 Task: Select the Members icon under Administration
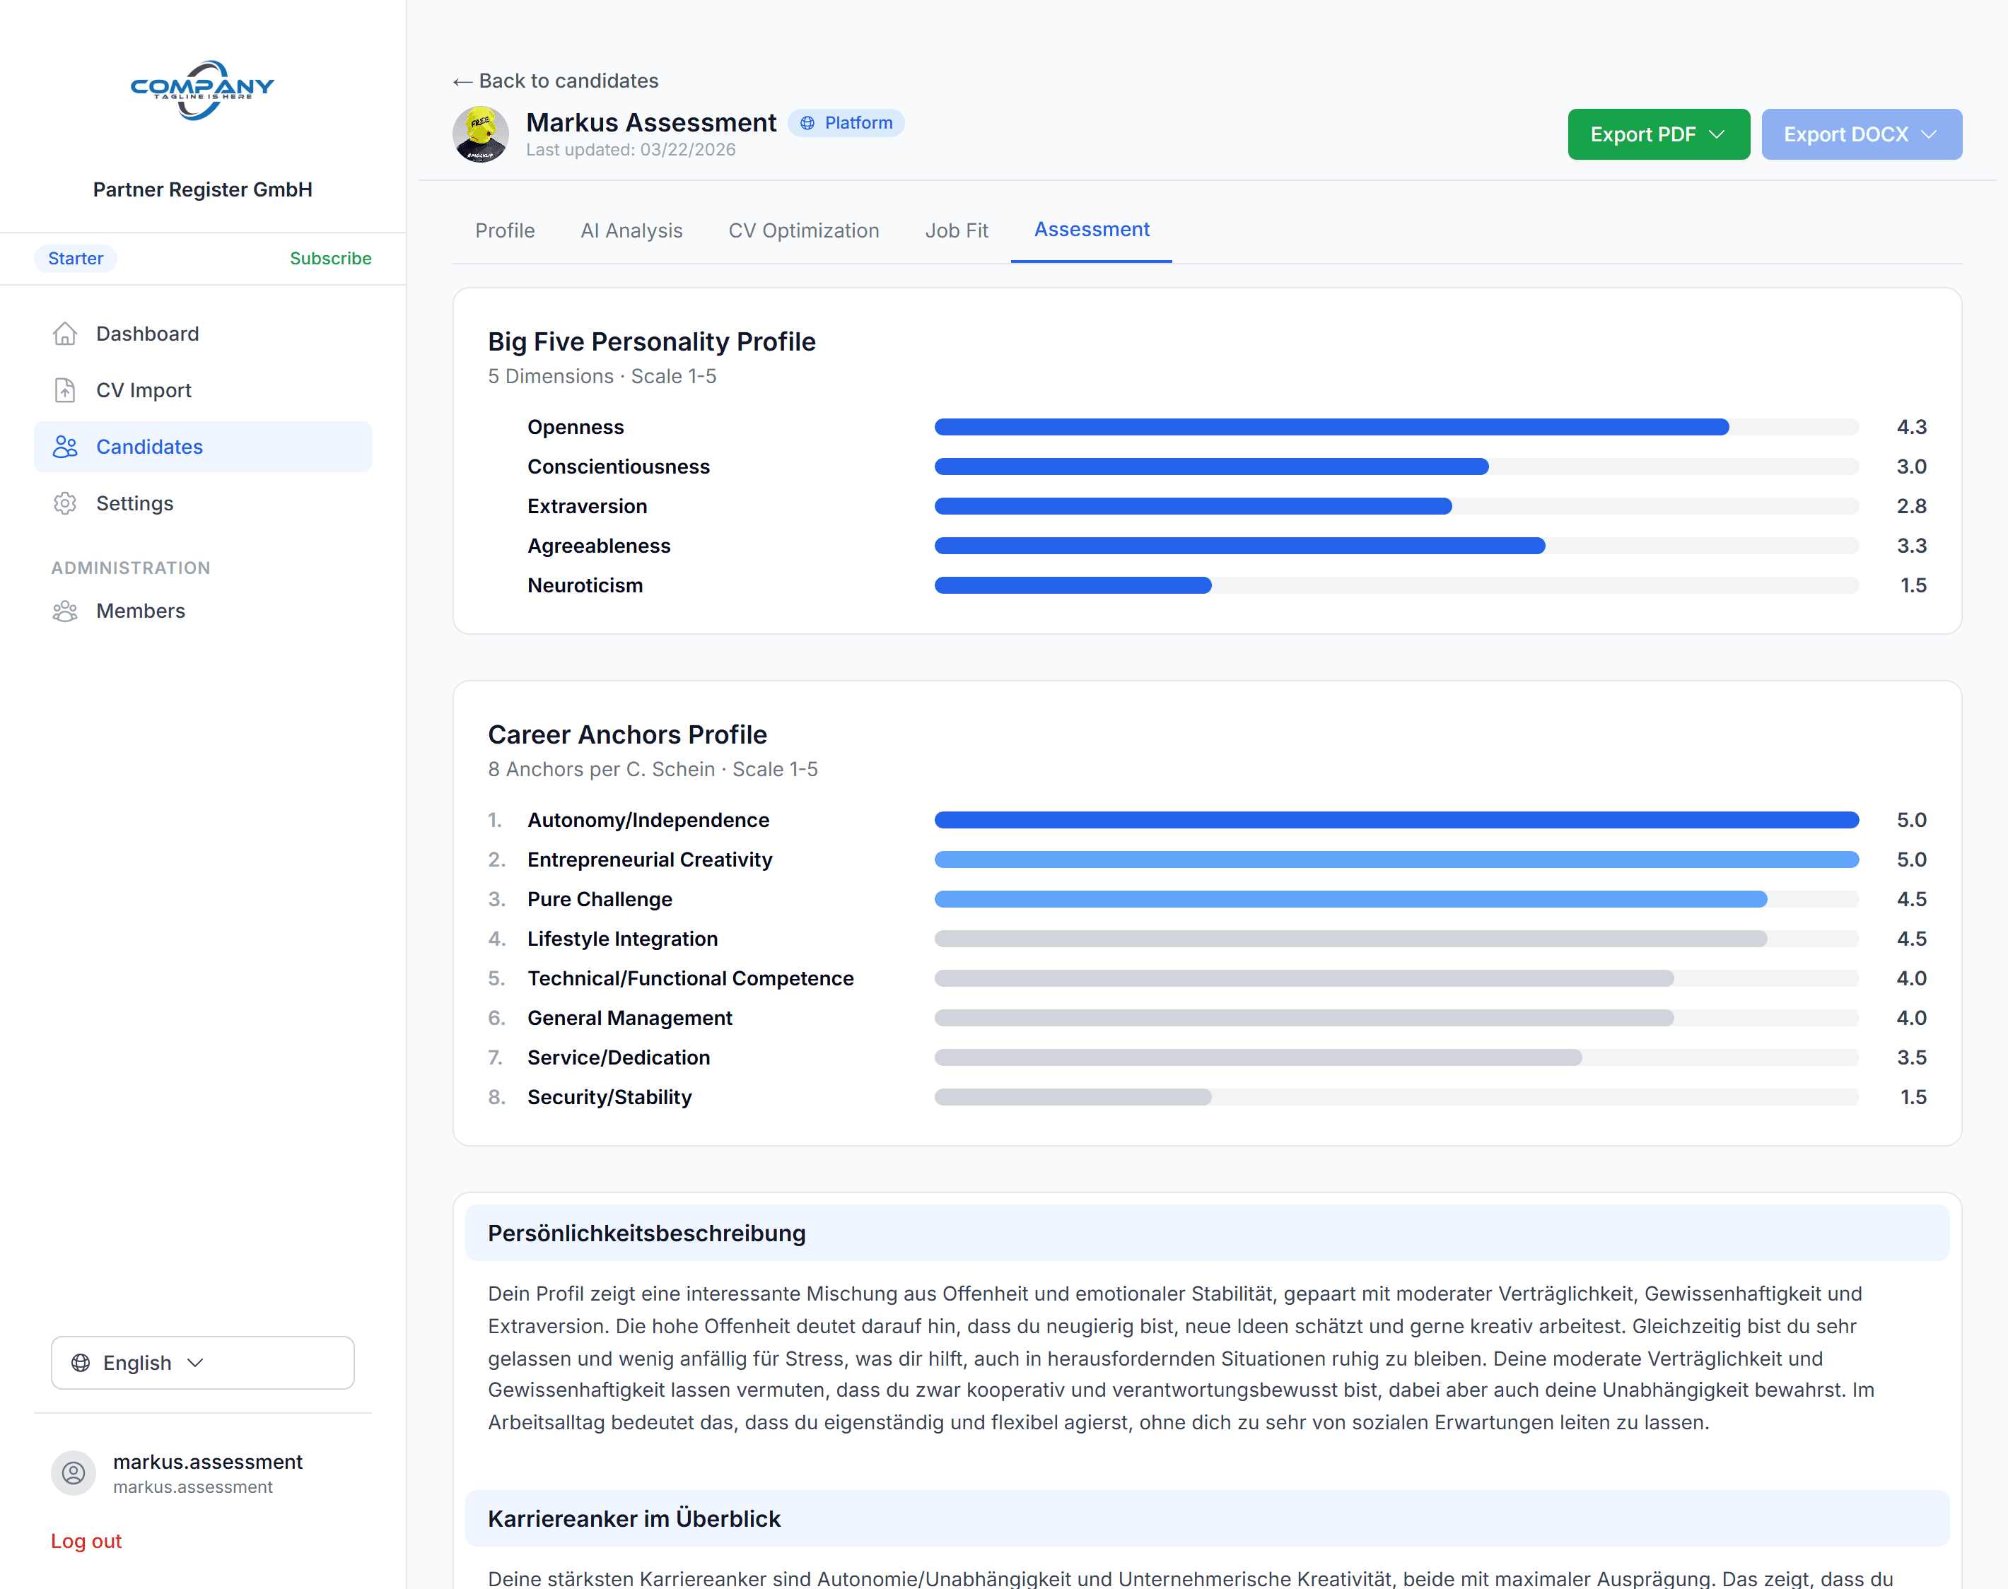point(65,611)
